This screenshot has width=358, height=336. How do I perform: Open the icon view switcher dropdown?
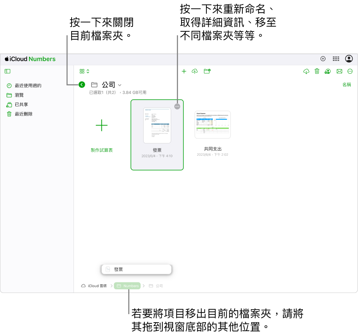tap(84, 71)
